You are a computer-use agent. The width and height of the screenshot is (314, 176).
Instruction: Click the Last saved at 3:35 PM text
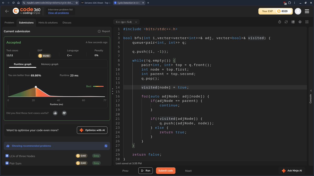pos(129,163)
